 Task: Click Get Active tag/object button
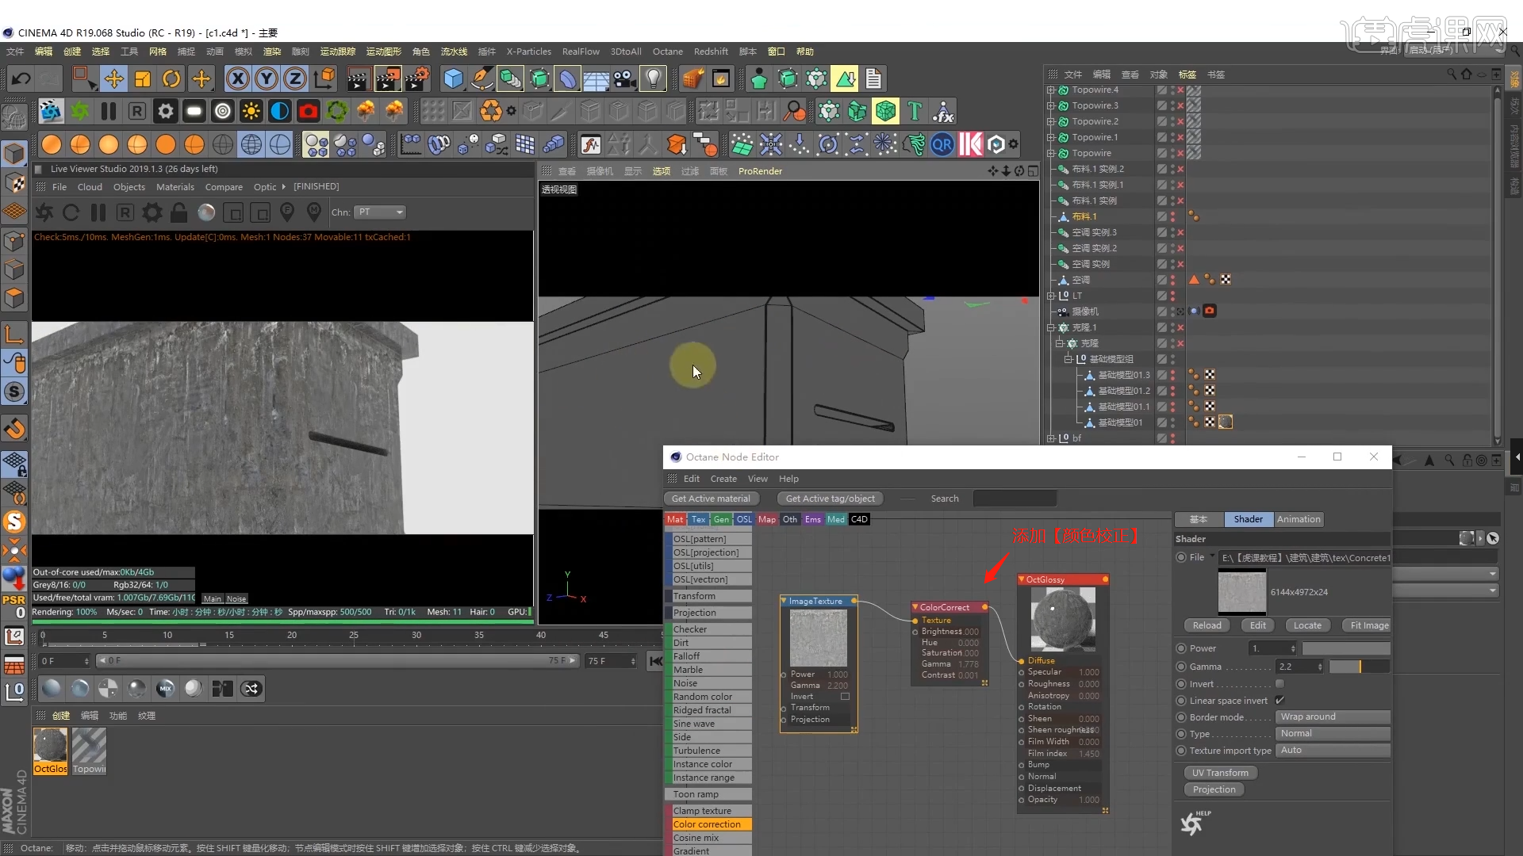pyautogui.click(x=831, y=499)
